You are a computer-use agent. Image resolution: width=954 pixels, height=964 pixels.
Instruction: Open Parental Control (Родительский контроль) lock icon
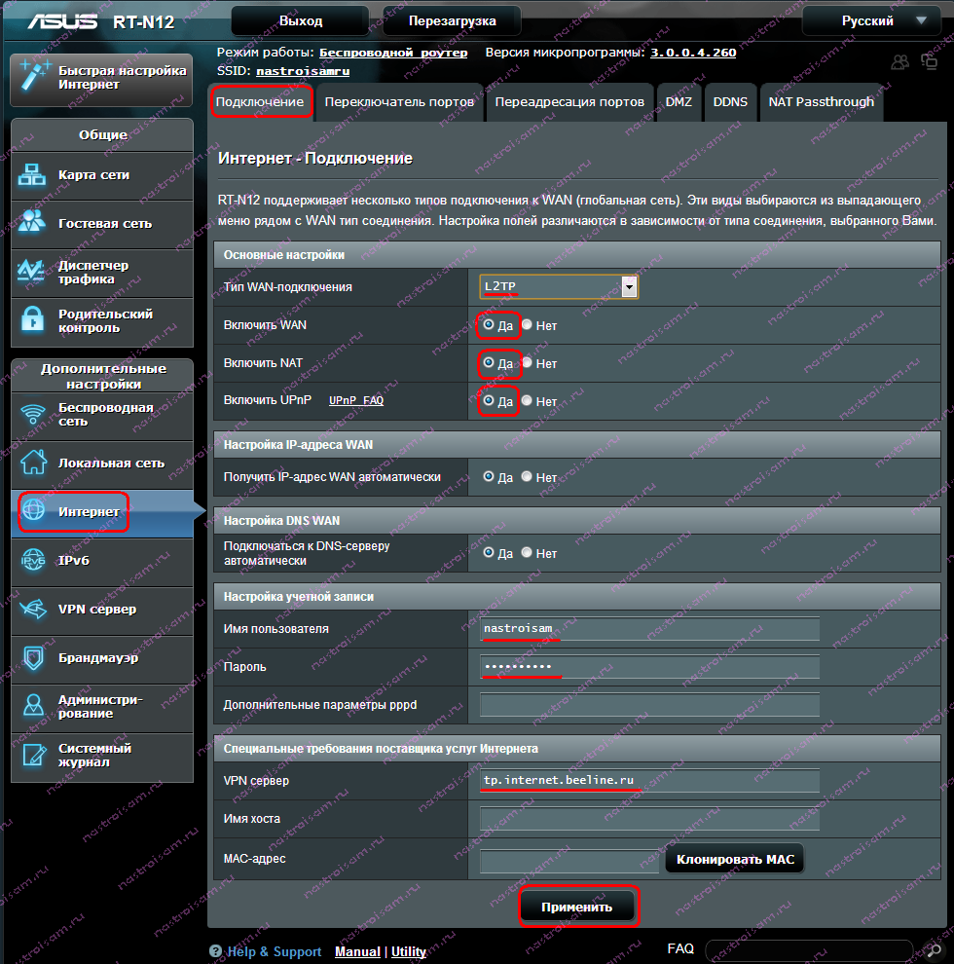pyautogui.click(x=33, y=320)
